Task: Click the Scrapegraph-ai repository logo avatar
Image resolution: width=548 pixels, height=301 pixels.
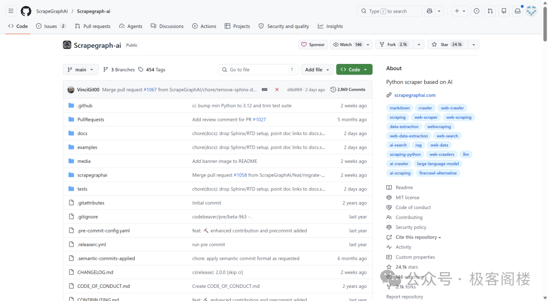Action: coord(67,45)
